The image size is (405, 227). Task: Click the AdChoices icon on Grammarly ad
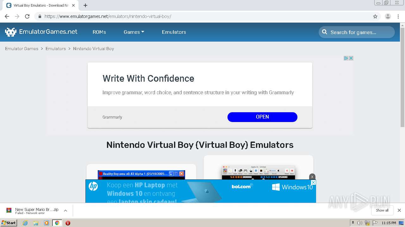click(x=346, y=58)
